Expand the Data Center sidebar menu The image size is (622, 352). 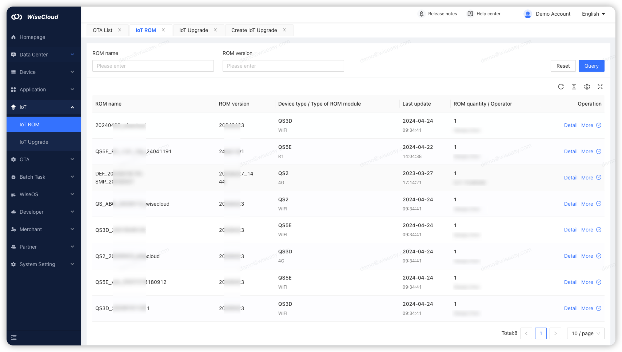point(43,55)
